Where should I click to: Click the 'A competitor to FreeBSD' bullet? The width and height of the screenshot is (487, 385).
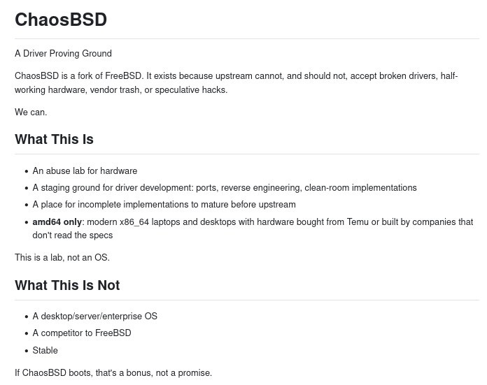click(82, 333)
